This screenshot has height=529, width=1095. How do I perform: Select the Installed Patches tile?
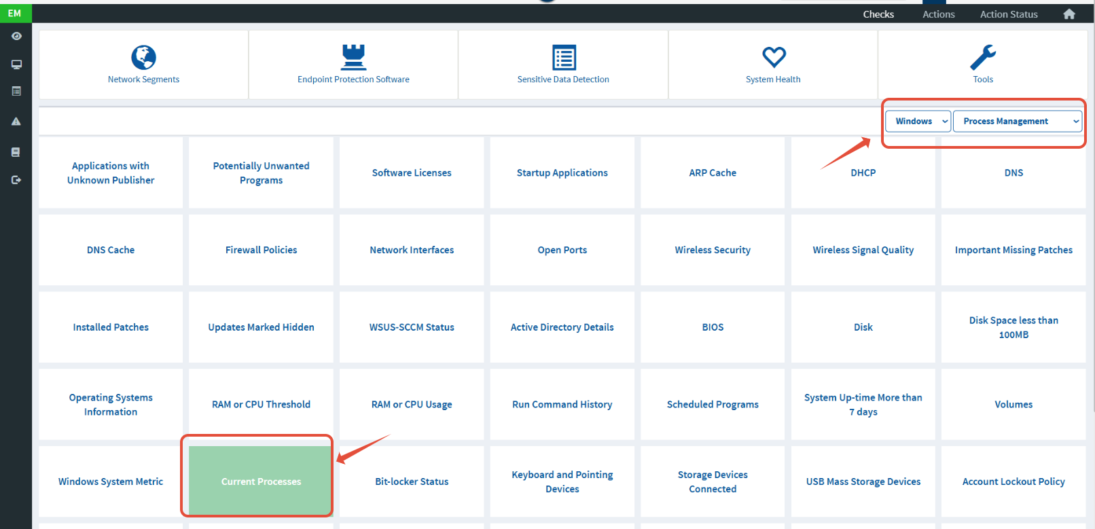click(111, 327)
